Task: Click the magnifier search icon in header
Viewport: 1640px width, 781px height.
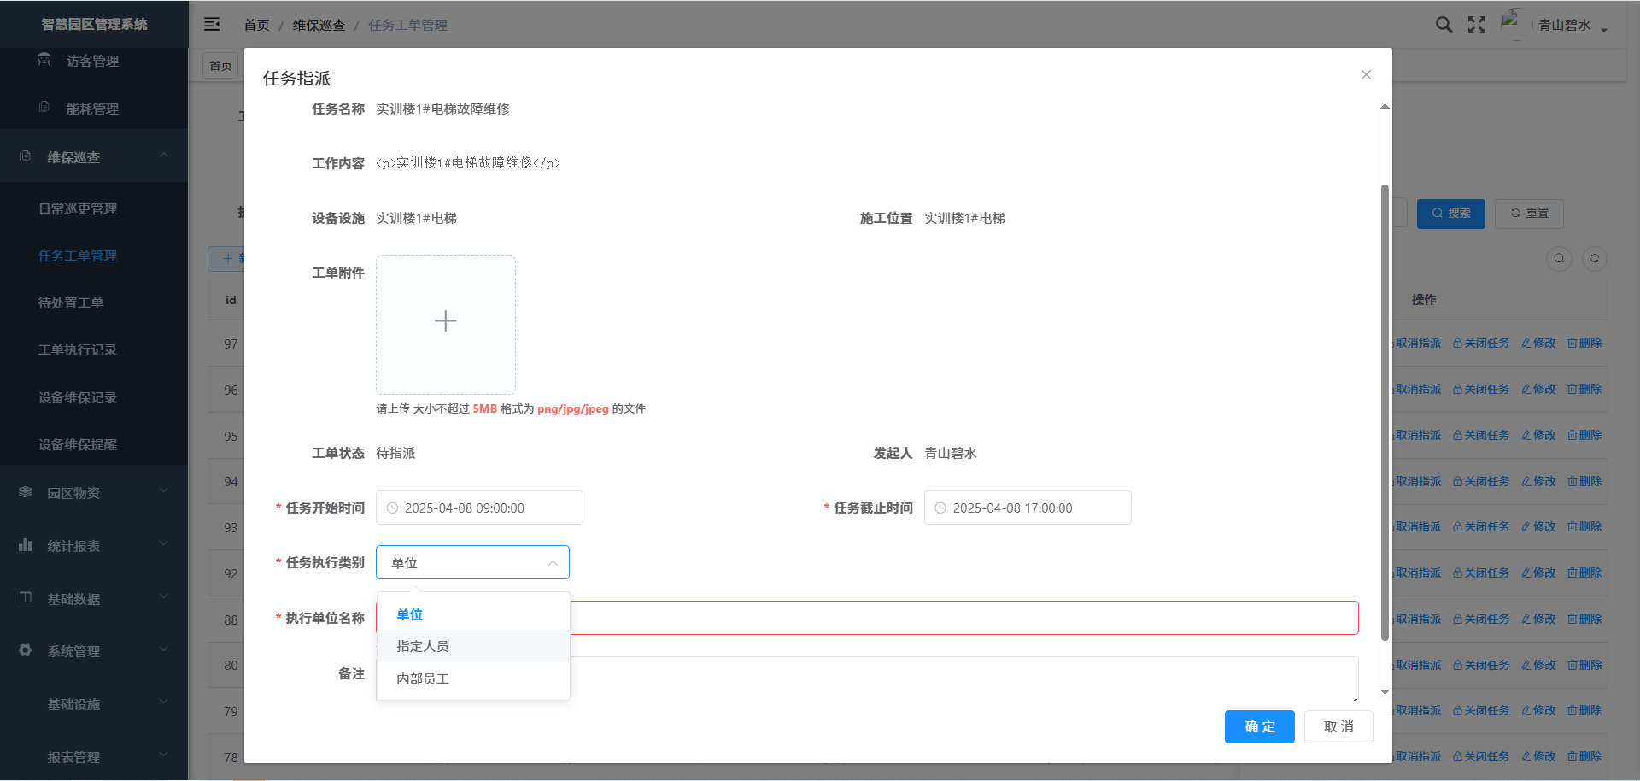Action: (x=1444, y=25)
